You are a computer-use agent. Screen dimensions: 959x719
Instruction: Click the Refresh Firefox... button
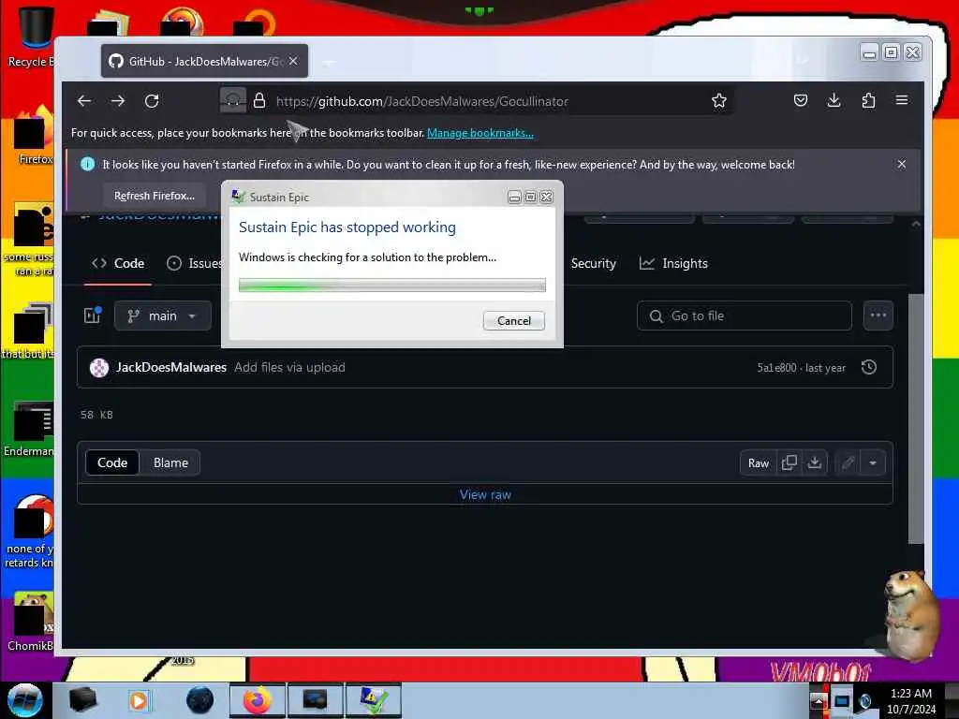coord(155,196)
